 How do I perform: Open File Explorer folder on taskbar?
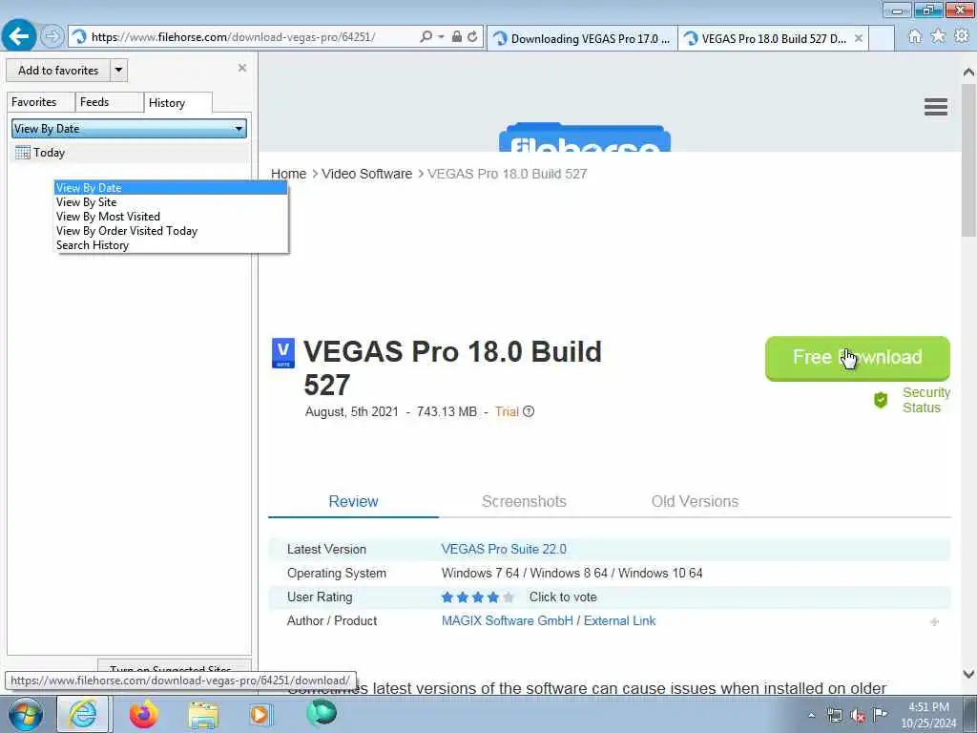coord(203,716)
